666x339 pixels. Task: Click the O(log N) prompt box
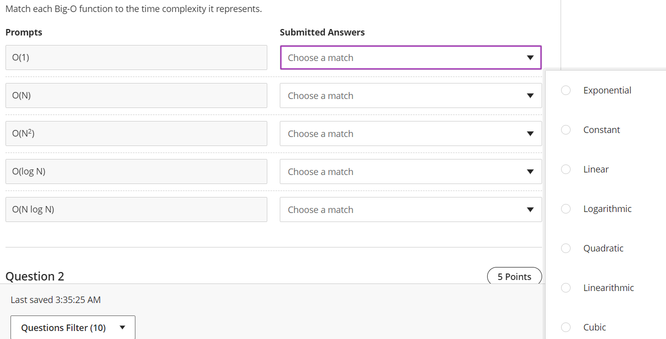[x=136, y=171]
